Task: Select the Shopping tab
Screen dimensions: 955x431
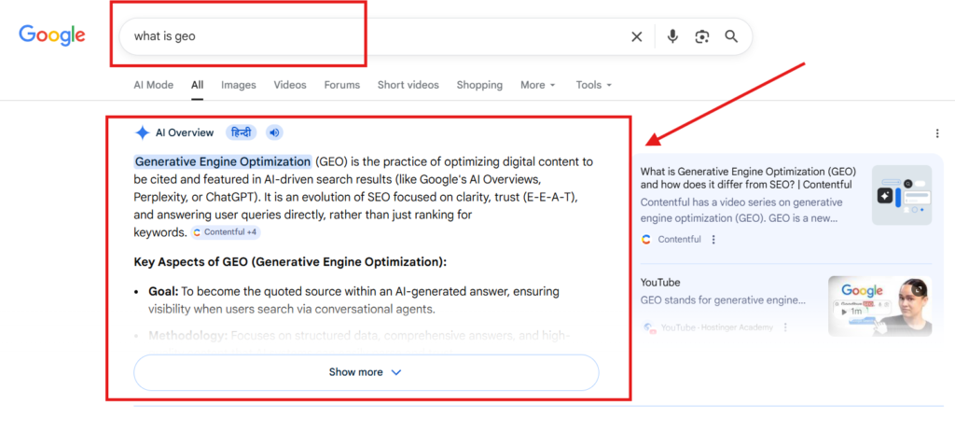Action: click(x=479, y=85)
